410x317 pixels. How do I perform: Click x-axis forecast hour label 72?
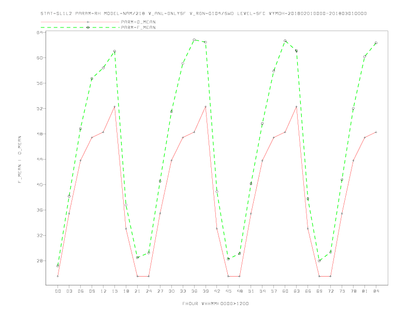coord(331,291)
